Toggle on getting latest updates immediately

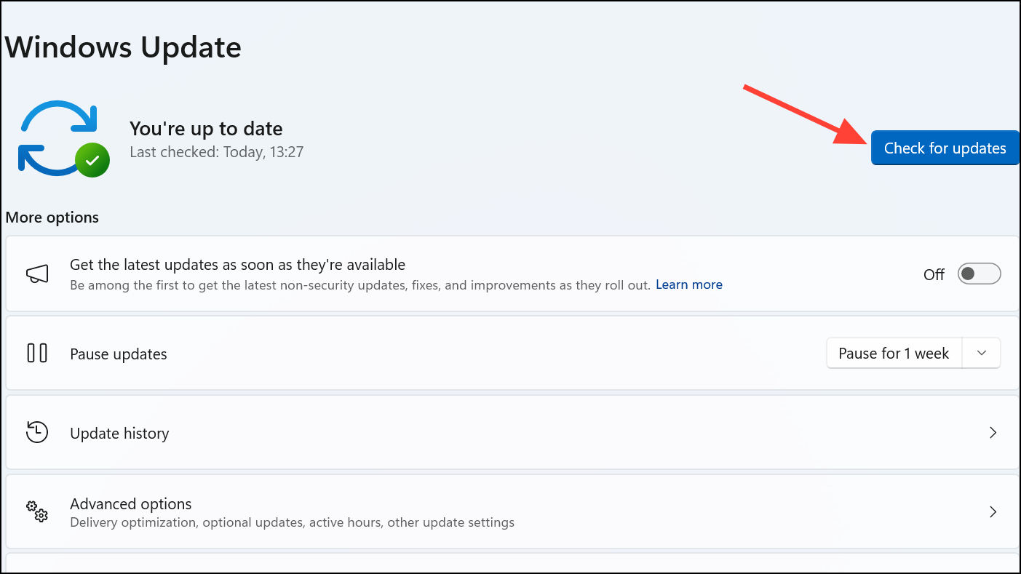tap(979, 274)
